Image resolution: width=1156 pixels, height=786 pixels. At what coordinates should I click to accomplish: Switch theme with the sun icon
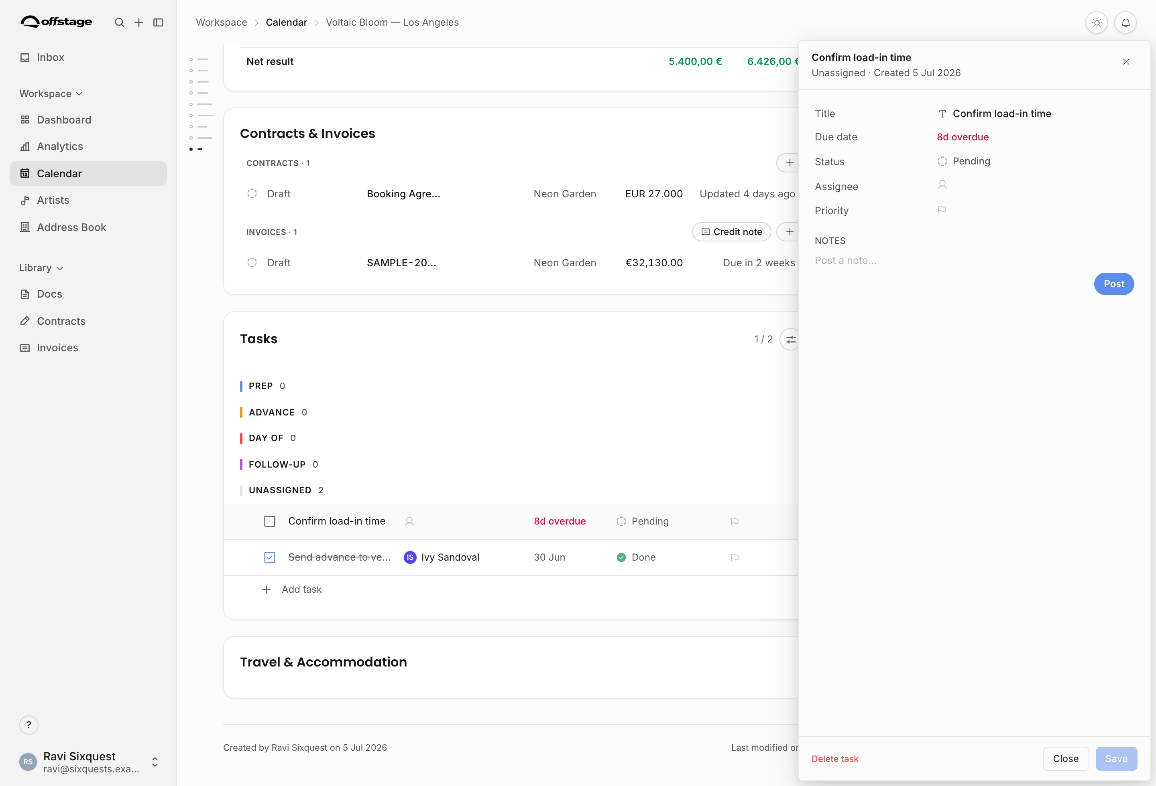pos(1096,23)
